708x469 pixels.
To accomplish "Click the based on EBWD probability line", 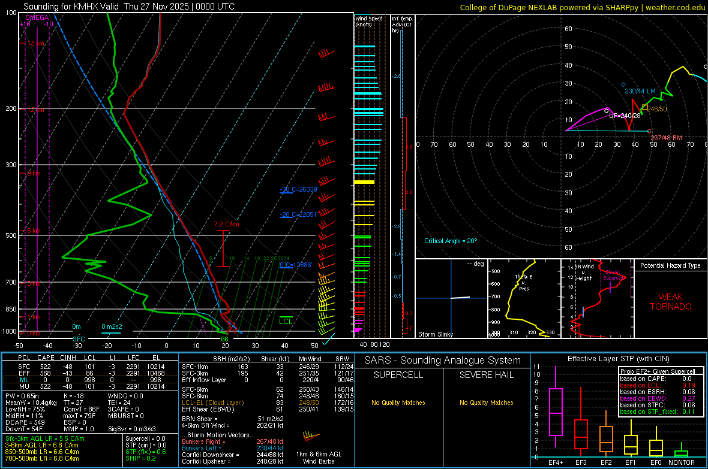I will coord(658,399).
